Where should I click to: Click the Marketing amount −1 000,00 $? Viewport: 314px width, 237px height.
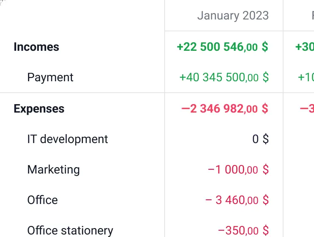[238, 169]
